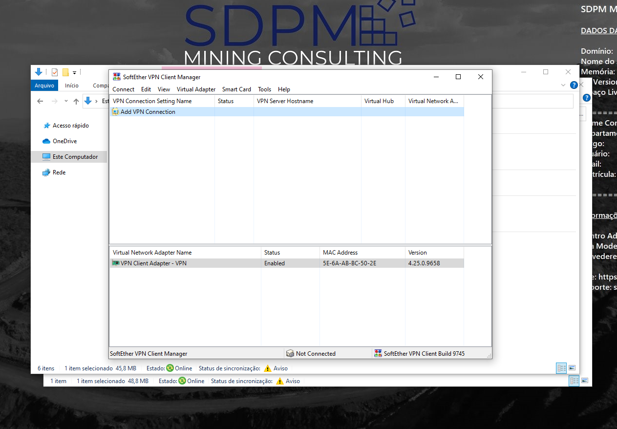Click the SoftEther VPN Client Build icon
This screenshot has width=617, height=429.
point(378,353)
